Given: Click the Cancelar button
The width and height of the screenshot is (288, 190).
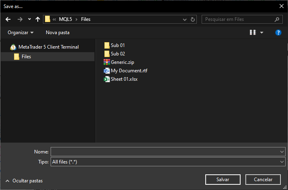Looking at the screenshot, I should (262, 180).
